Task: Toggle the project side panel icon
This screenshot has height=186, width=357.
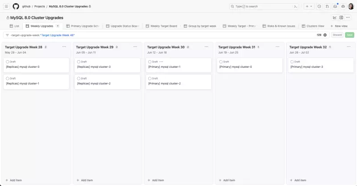Action: pos(341,17)
